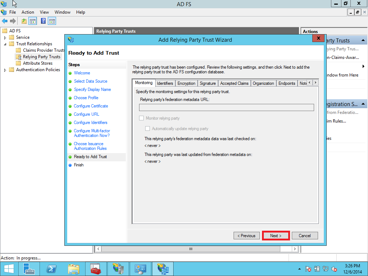Click the Next button
Viewport: 368px width, 276px height.
(x=276, y=236)
